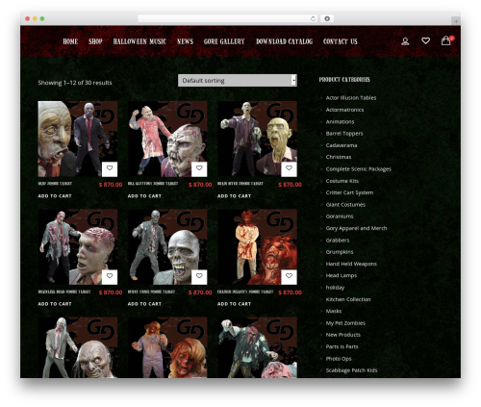481x407 pixels.
Task: Open the Photo Ops category
Action: coord(339,359)
